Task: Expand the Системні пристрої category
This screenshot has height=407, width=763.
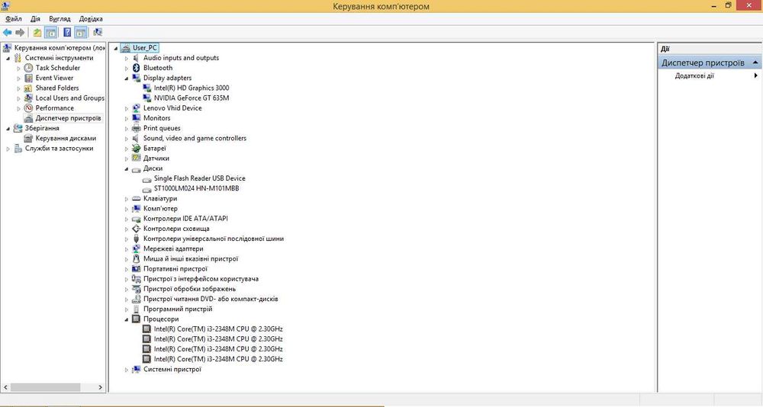Action: click(x=127, y=370)
